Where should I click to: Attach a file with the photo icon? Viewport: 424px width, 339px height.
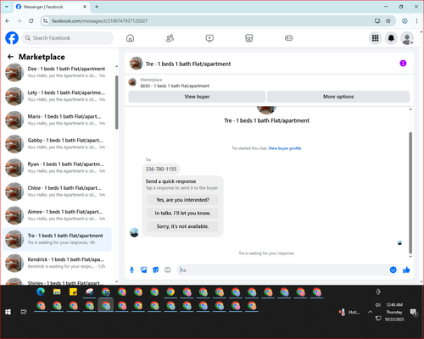tap(144, 270)
